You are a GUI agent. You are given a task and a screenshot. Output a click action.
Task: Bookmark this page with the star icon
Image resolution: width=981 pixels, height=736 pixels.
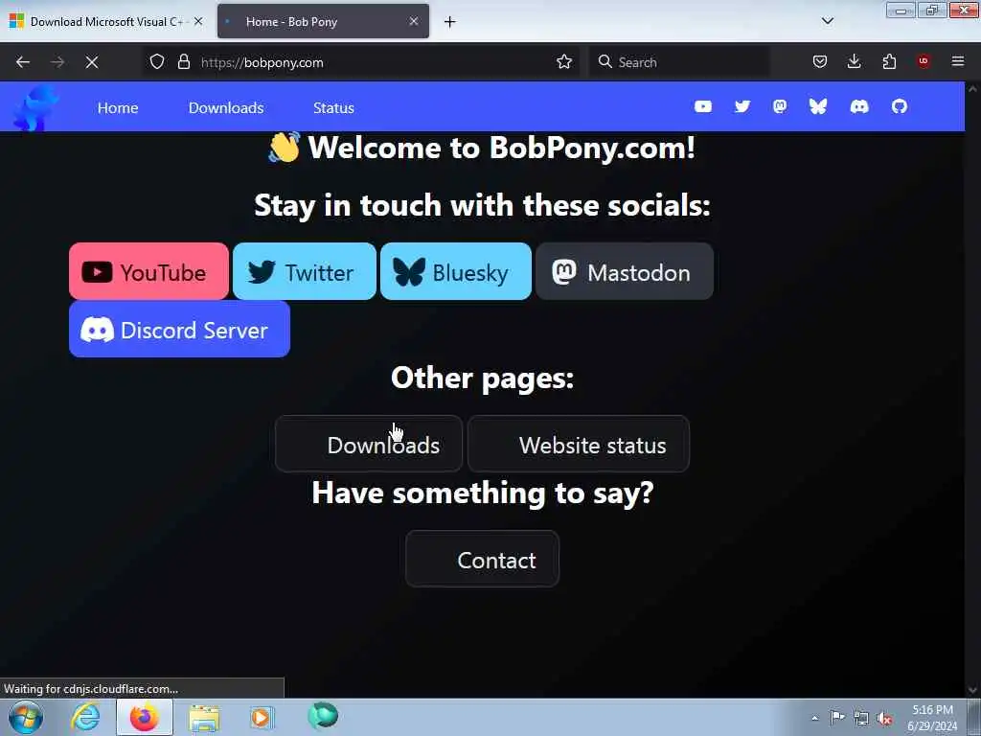click(563, 62)
